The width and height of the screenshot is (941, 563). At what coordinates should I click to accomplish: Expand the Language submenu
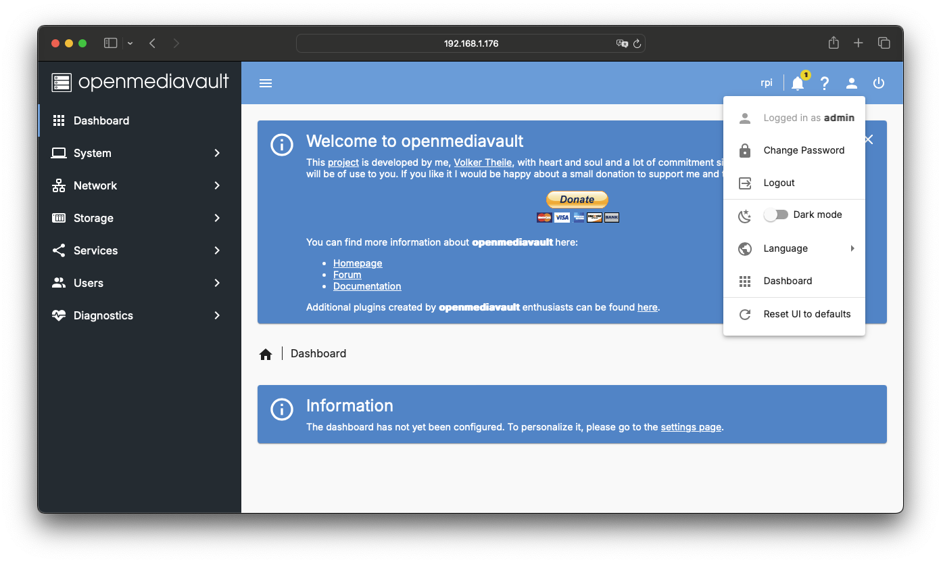[794, 248]
